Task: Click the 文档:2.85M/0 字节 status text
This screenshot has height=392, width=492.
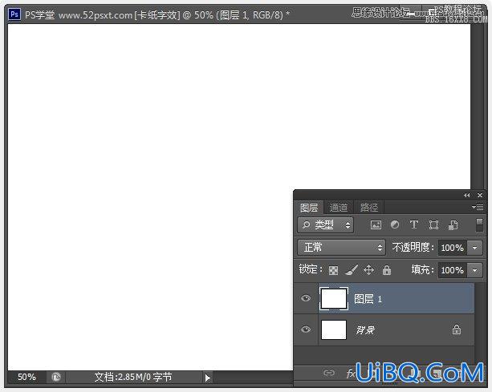Action: [x=133, y=377]
